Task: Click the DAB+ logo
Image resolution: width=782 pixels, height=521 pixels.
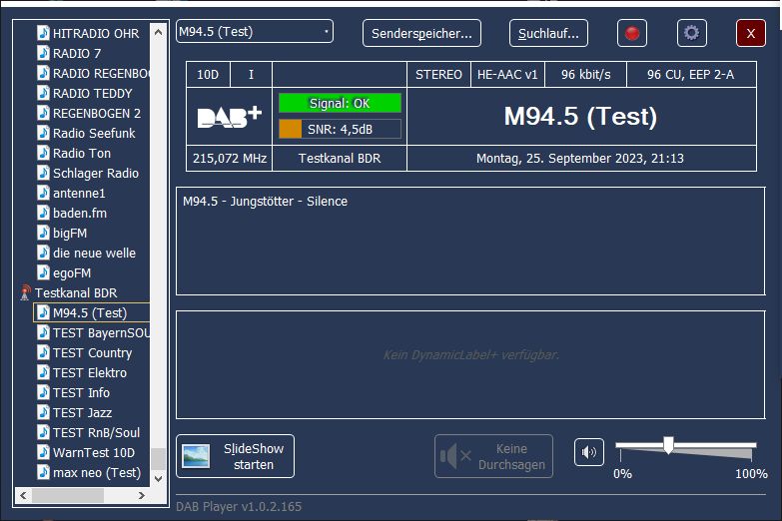Action: [230, 117]
